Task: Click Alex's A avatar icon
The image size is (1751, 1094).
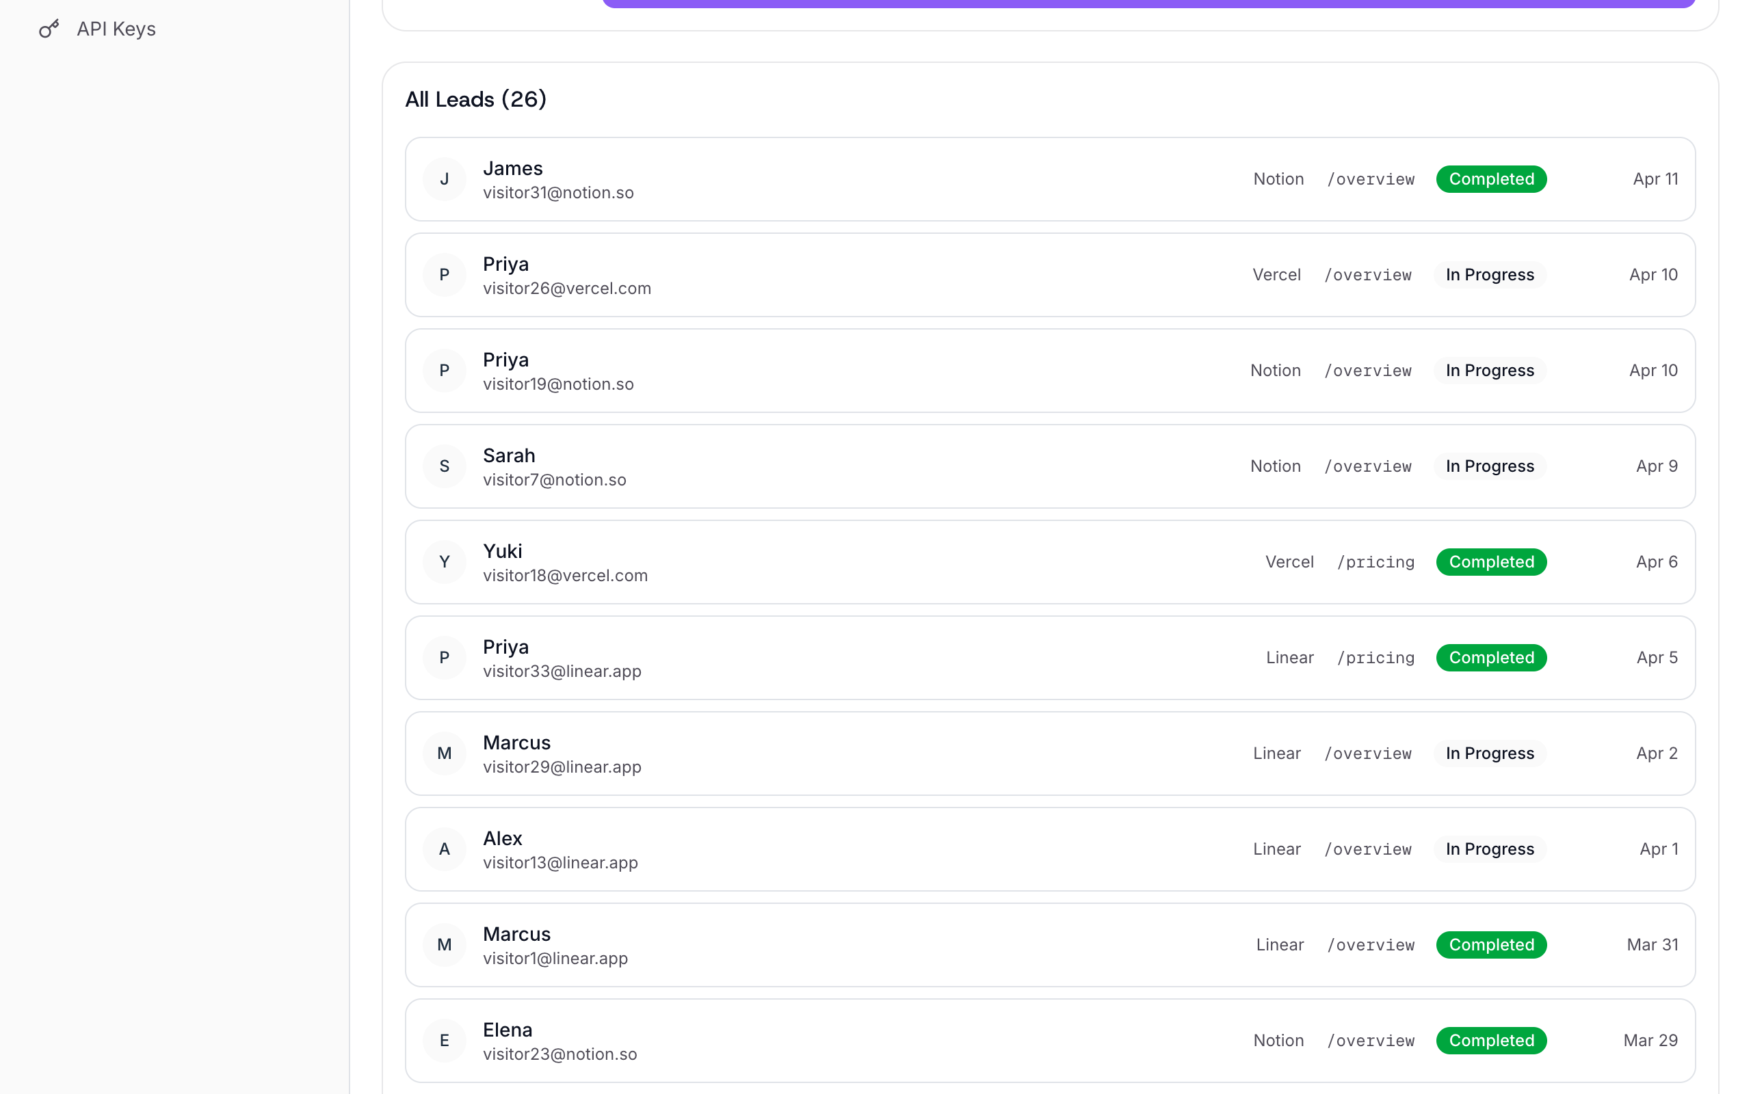Action: (445, 849)
